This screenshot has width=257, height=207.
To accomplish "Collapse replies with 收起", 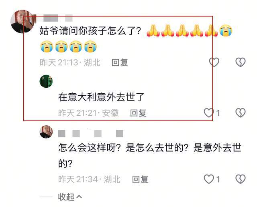I will click(66, 197).
